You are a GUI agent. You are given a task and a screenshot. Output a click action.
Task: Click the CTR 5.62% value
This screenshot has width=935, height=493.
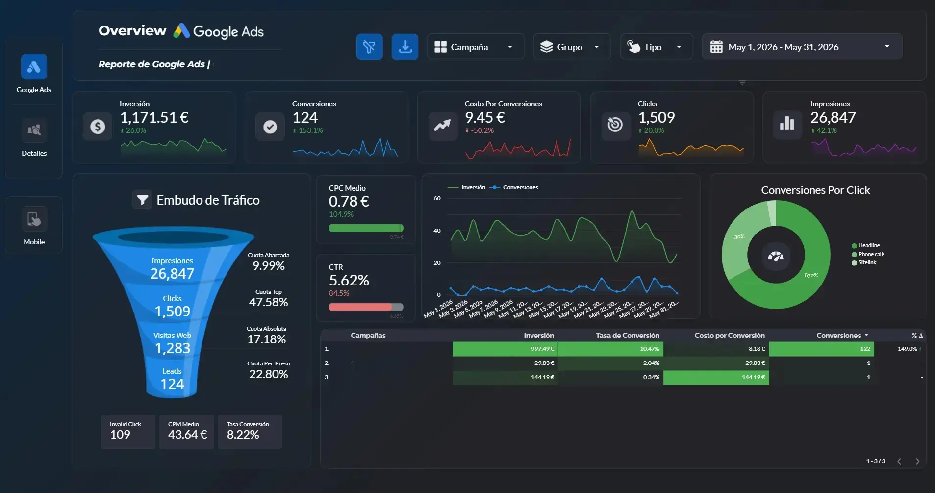coord(349,280)
